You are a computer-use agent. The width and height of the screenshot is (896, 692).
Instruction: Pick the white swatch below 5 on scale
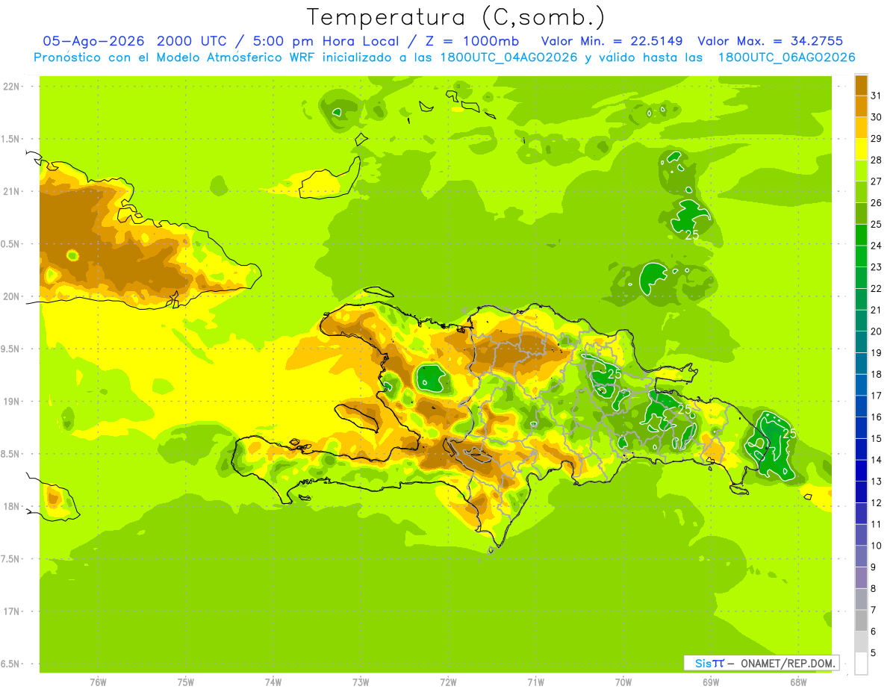[x=861, y=664]
